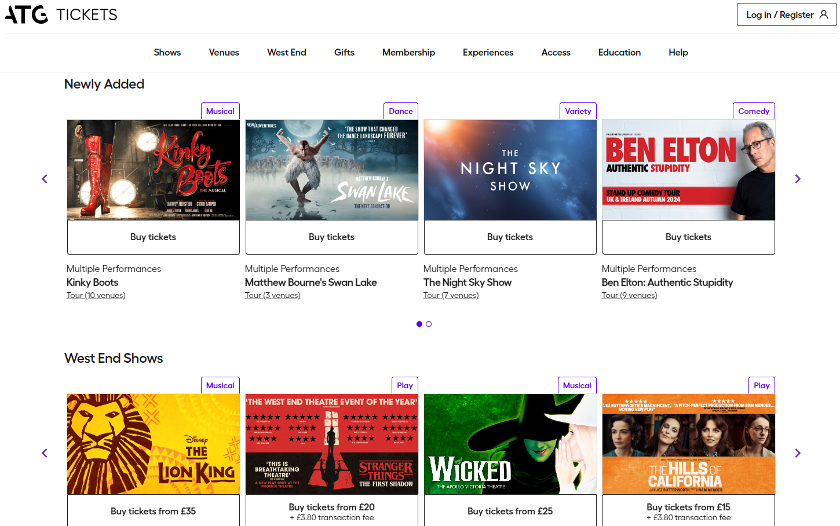Click the Newly Added heading

tap(104, 84)
